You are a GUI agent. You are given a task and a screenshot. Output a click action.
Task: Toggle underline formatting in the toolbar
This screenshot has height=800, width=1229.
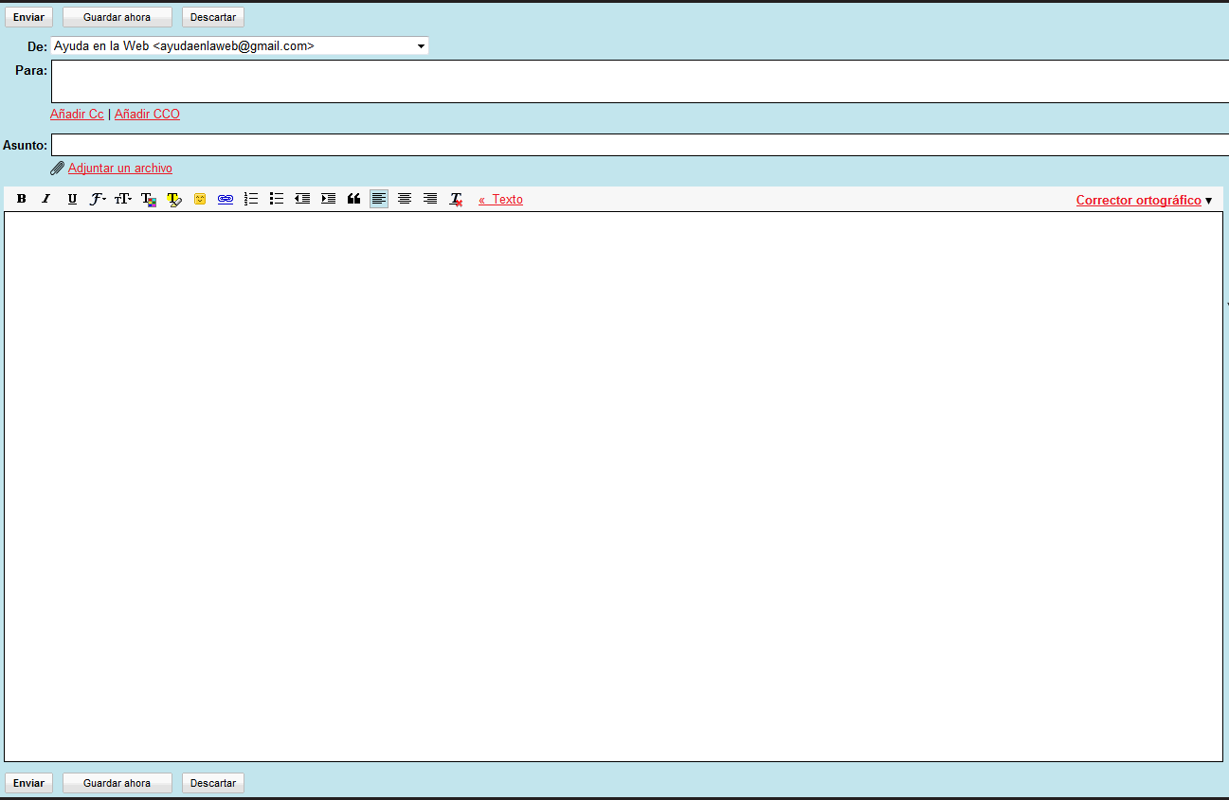click(x=72, y=199)
